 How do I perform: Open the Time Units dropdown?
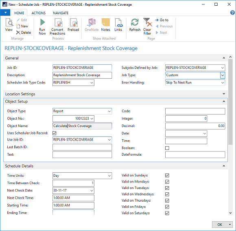click(x=109, y=176)
